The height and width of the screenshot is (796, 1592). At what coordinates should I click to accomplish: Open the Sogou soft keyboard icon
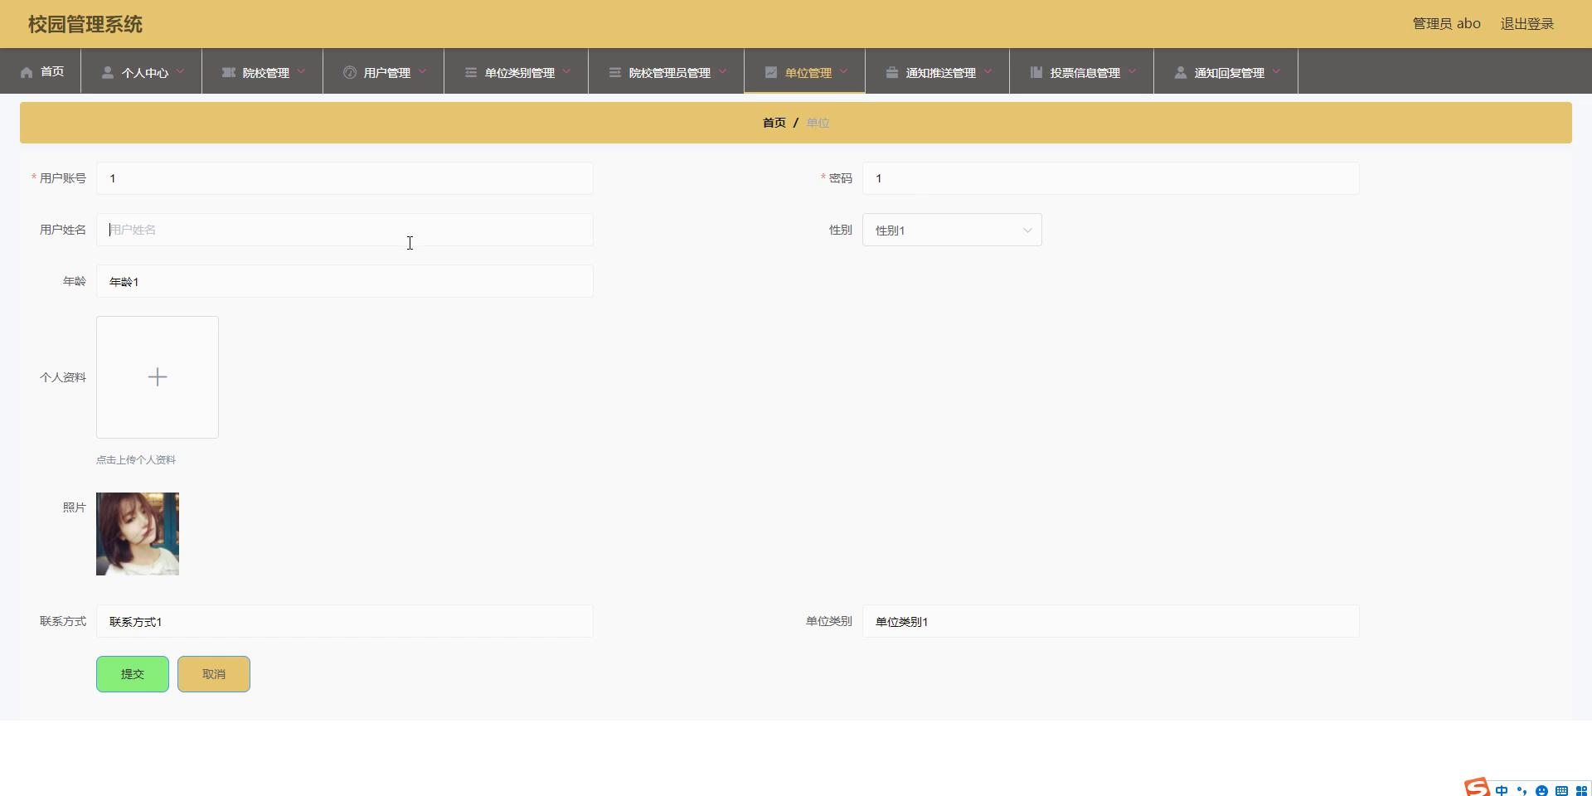pyautogui.click(x=1561, y=790)
